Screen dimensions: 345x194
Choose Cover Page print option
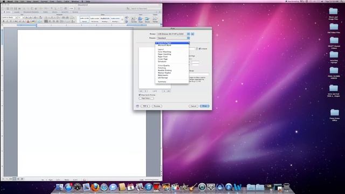click(172, 59)
